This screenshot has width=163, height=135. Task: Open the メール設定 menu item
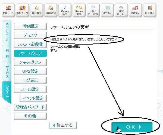point(30,89)
